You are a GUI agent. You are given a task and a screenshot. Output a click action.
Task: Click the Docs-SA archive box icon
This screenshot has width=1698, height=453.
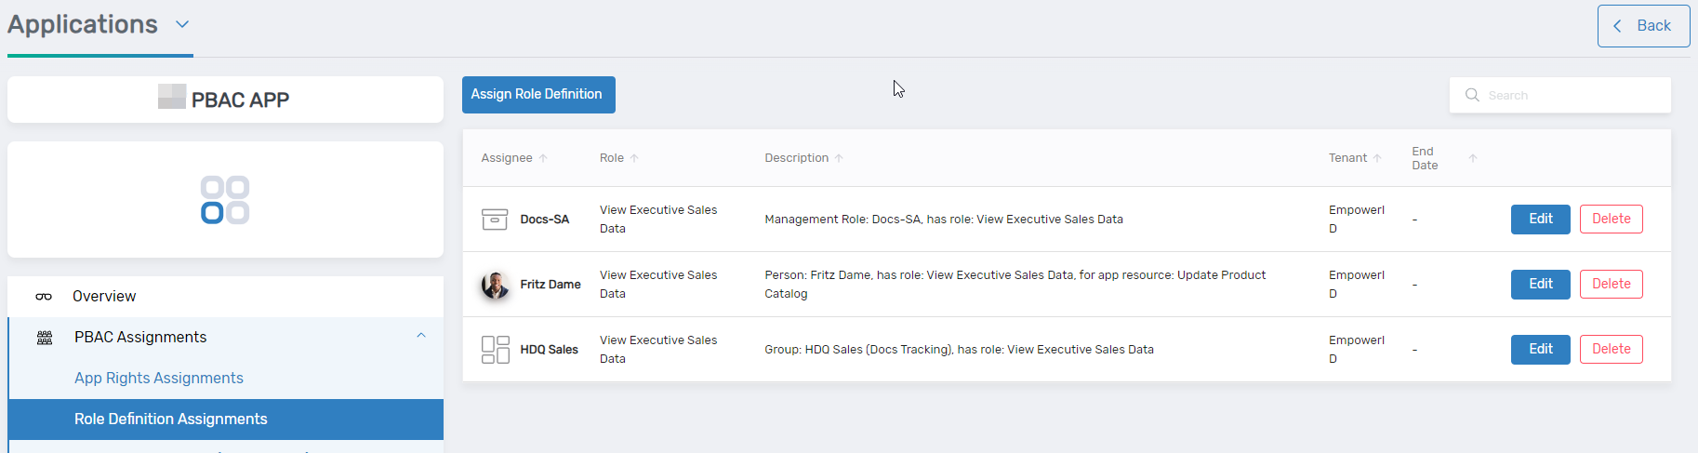click(495, 220)
